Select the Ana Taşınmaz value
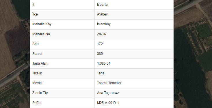This screenshot has height=108, width=212. pyautogui.click(x=108, y=93)
